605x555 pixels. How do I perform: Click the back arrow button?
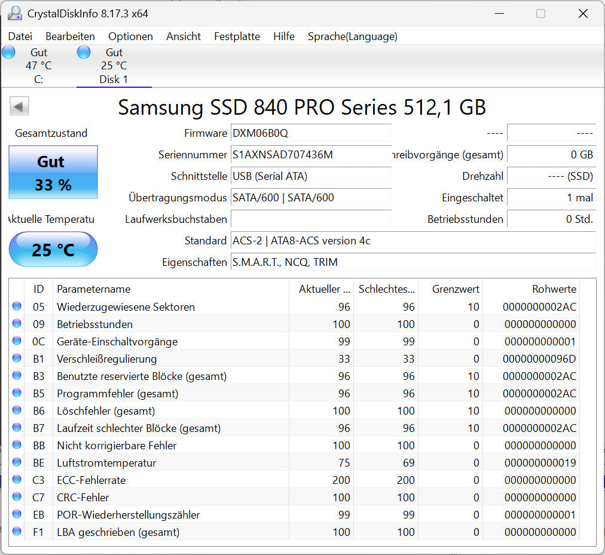19,106
